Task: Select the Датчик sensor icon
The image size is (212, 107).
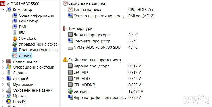Action: [15, 55]
